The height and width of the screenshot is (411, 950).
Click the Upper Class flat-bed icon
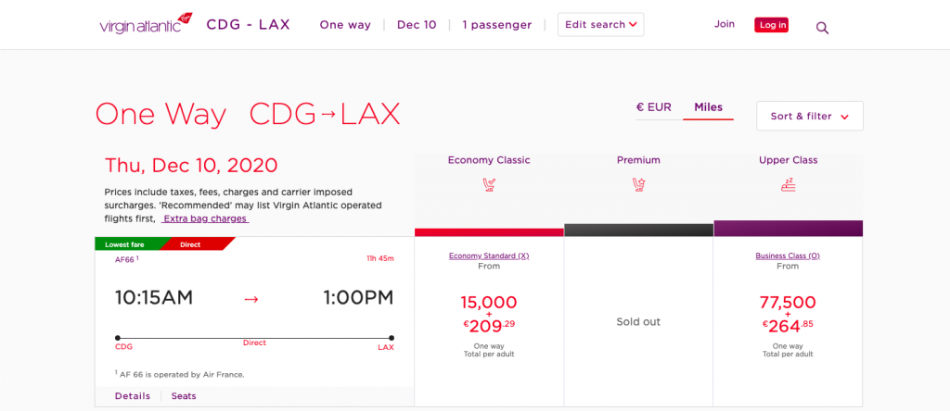tap(788, 184)
